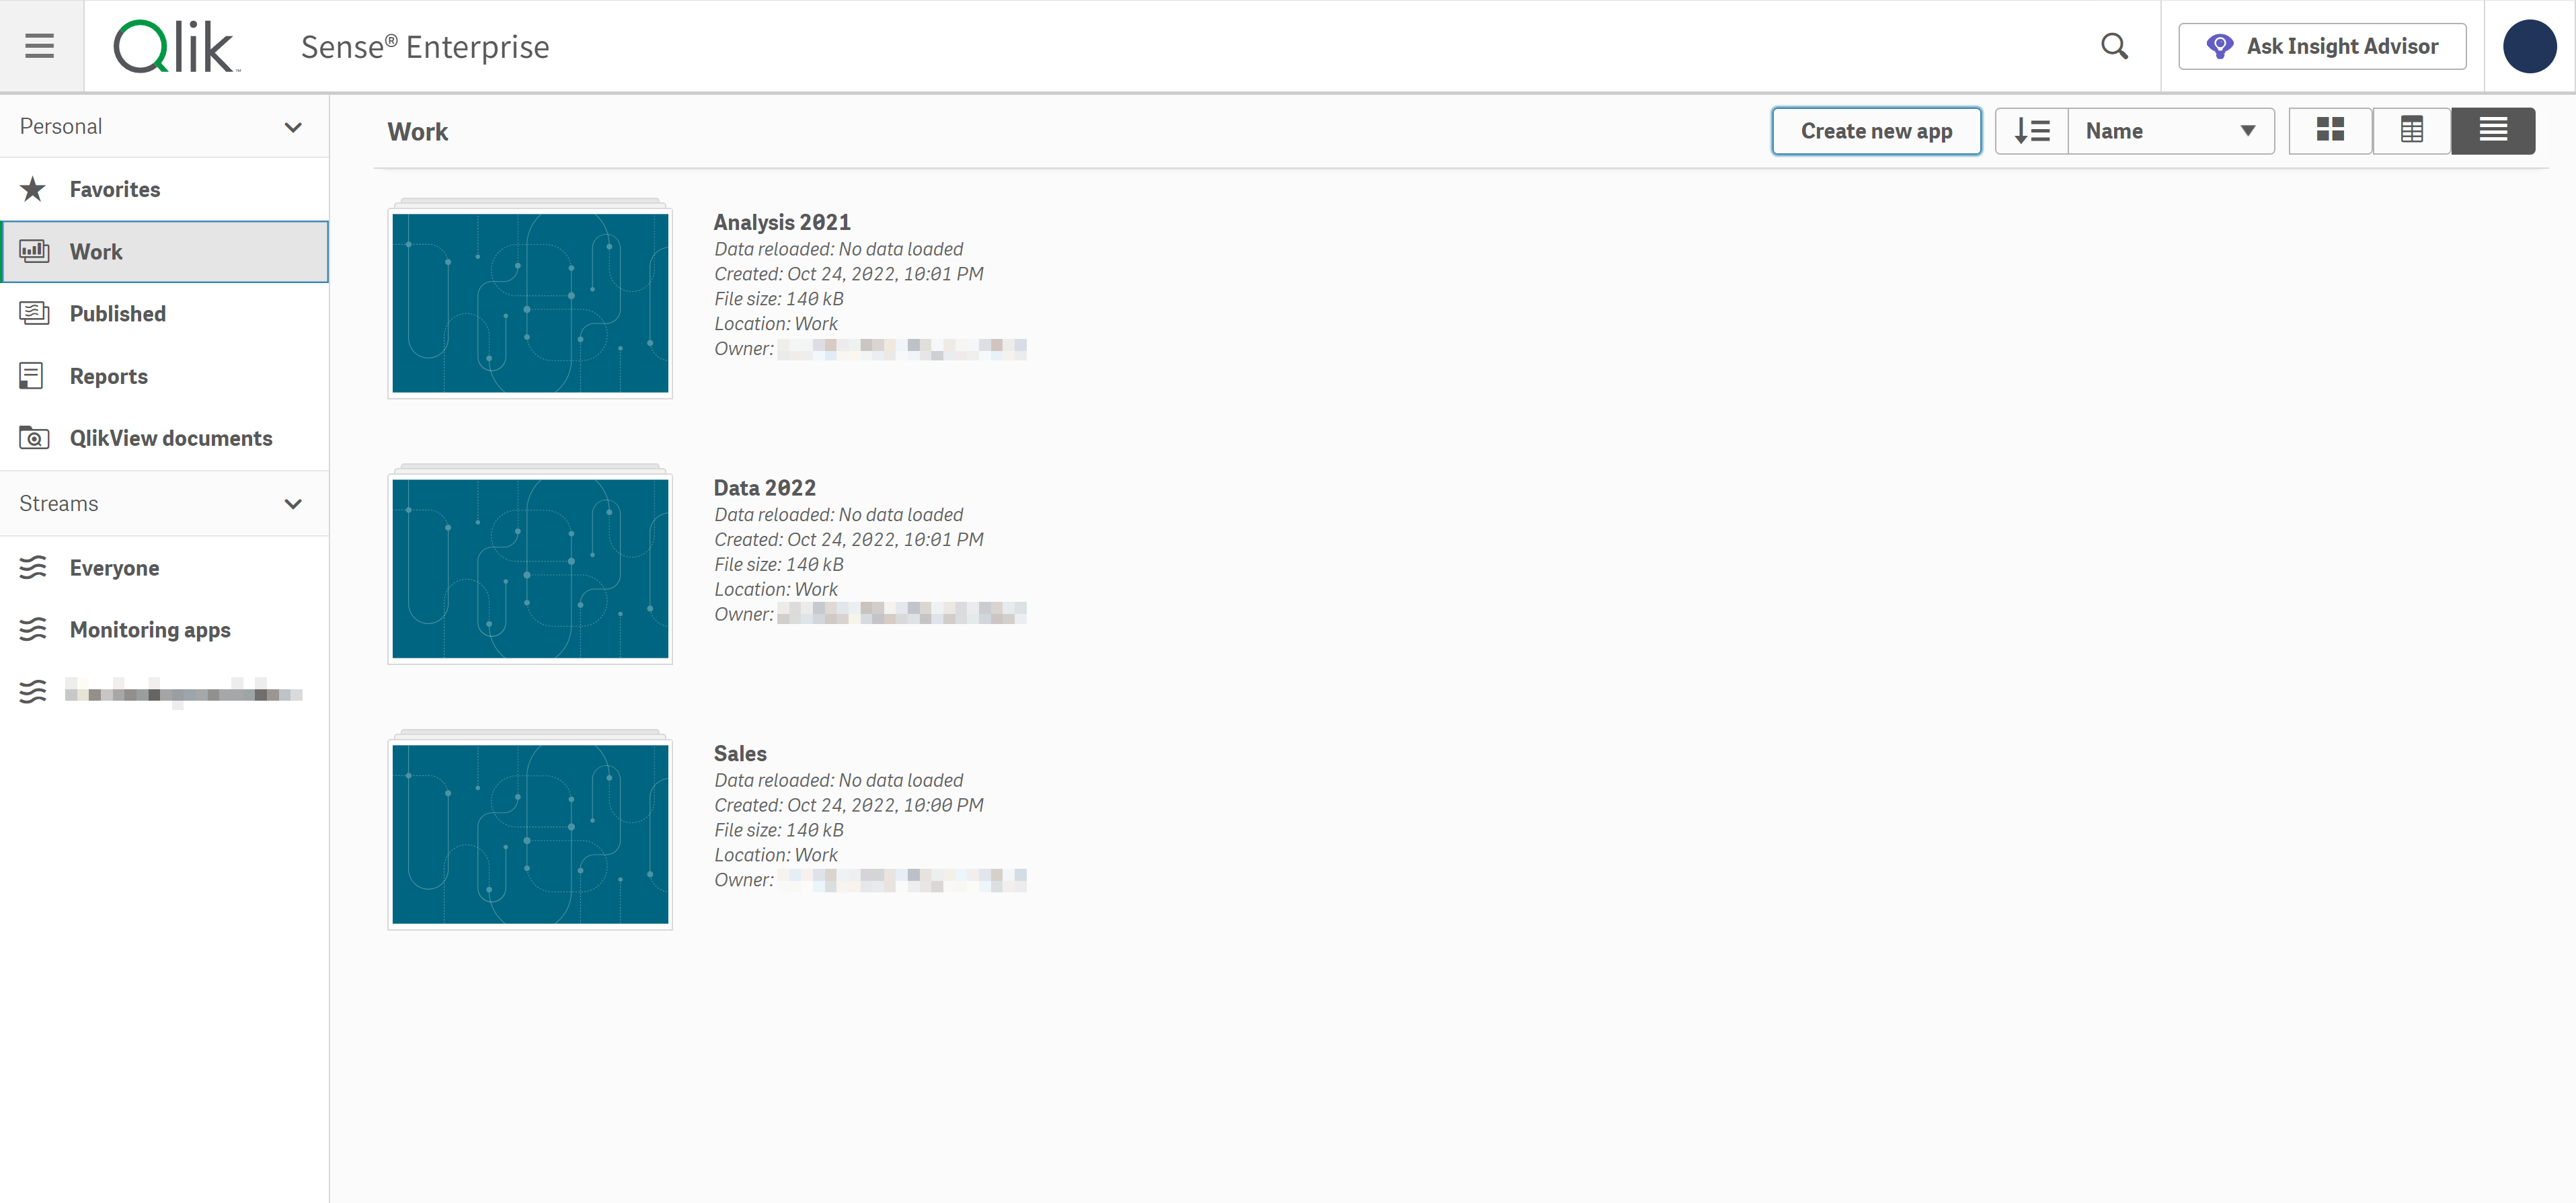This screenshot has height=1203, width=2576.
Task: Toggle sort order direction icon
Action: click(x=2031, y=131)
